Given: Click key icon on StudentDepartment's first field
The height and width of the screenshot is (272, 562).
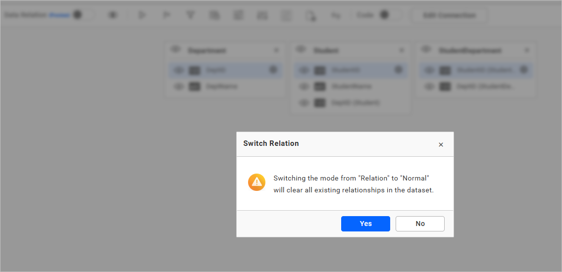Looking at the screenshot, I should point(523,70).
